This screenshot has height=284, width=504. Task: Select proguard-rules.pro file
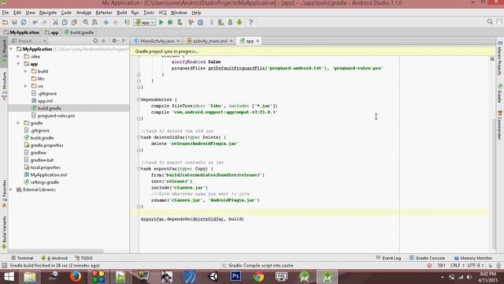(x=56, y=116)
